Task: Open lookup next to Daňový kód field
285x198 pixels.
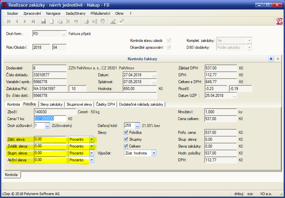Action: (137, 126)
